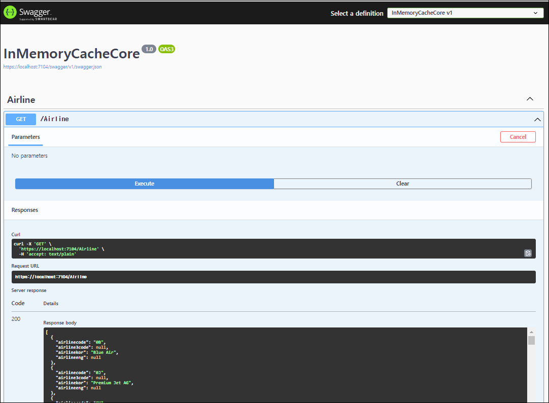
Task: Open the Select a definition dropdown
Action: 465,13
